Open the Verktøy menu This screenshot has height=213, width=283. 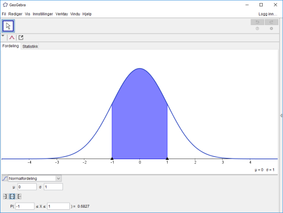62,14
